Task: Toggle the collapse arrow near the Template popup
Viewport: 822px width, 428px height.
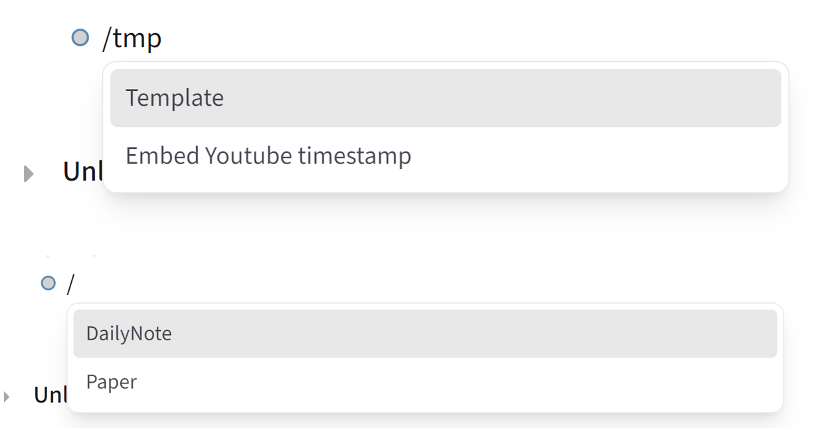Action: [x=29, y=174]
